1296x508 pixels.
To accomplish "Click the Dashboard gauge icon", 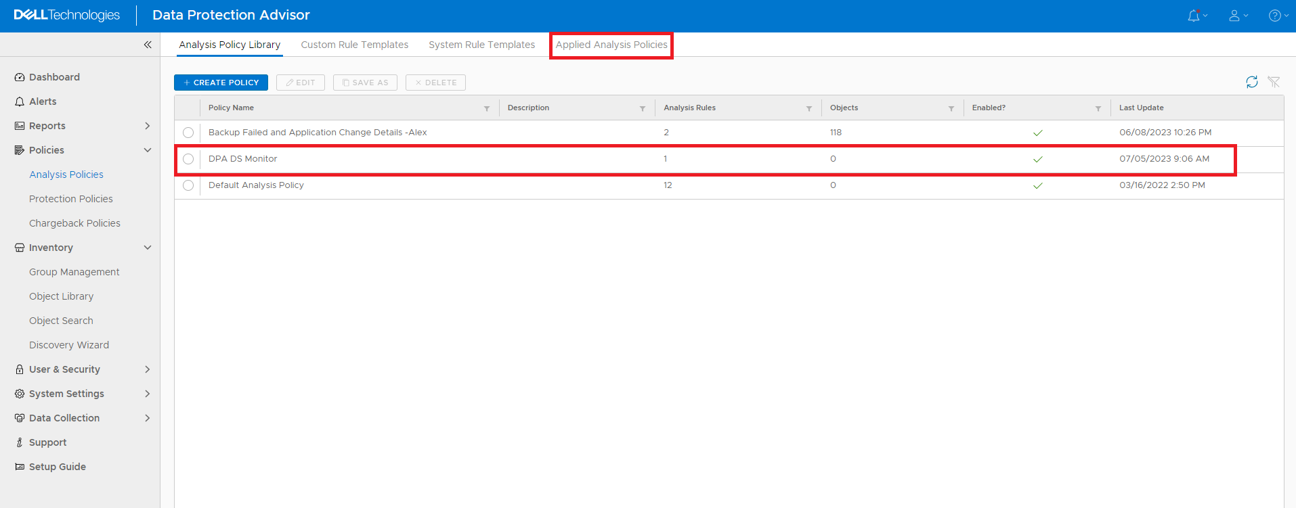I will [x=20, y=77].
